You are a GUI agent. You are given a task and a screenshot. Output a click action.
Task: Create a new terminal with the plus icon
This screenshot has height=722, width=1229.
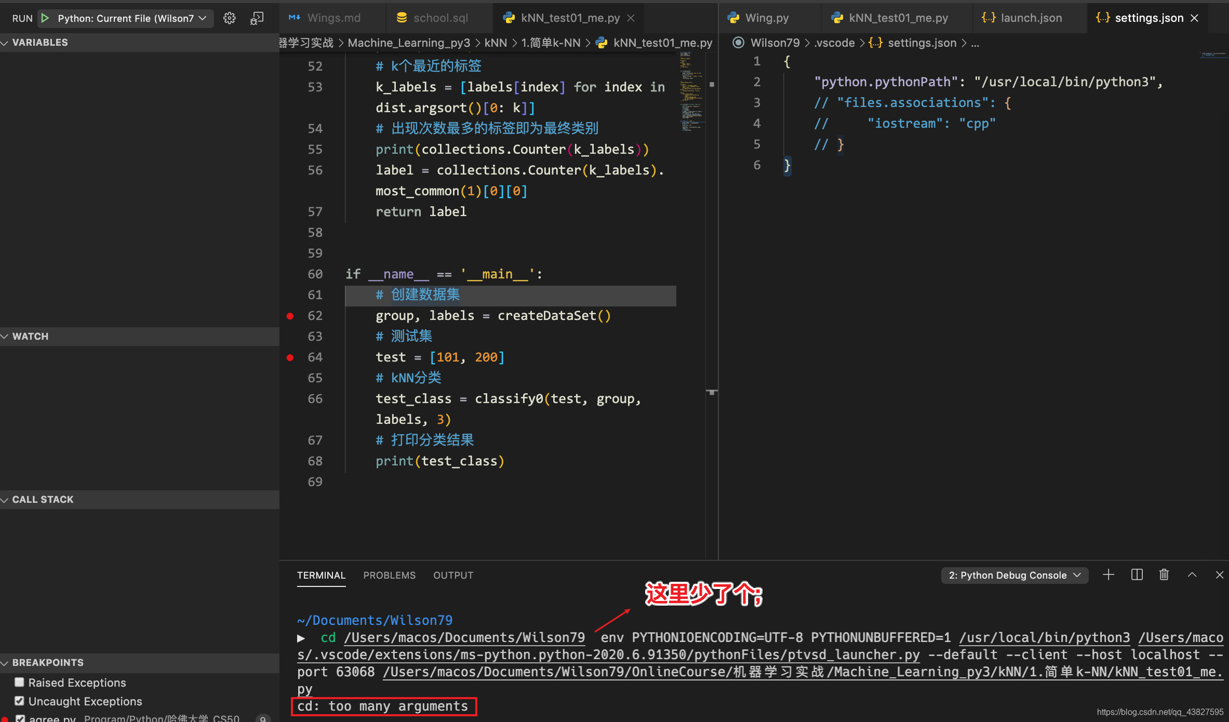tap(1108, 574)
